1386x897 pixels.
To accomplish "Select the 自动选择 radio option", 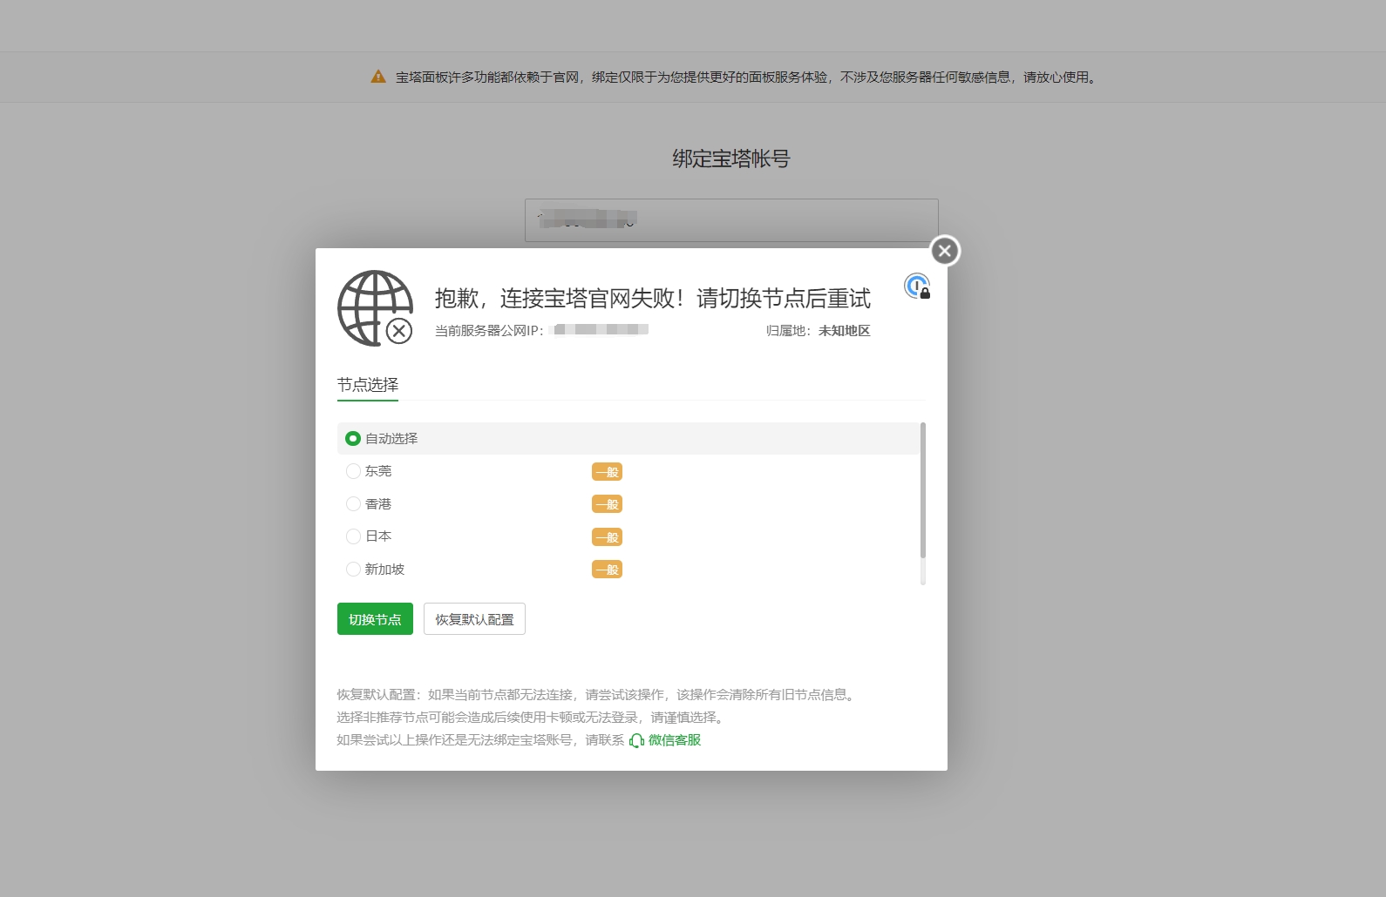I will (x=353, y=438).
